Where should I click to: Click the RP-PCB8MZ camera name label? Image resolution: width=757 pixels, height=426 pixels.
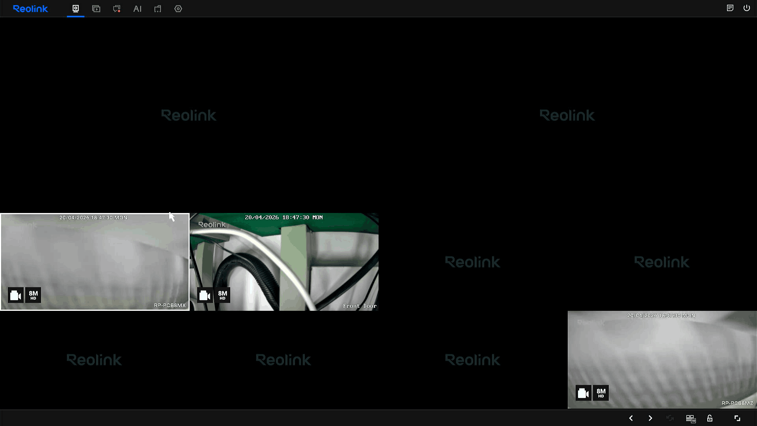737,403
